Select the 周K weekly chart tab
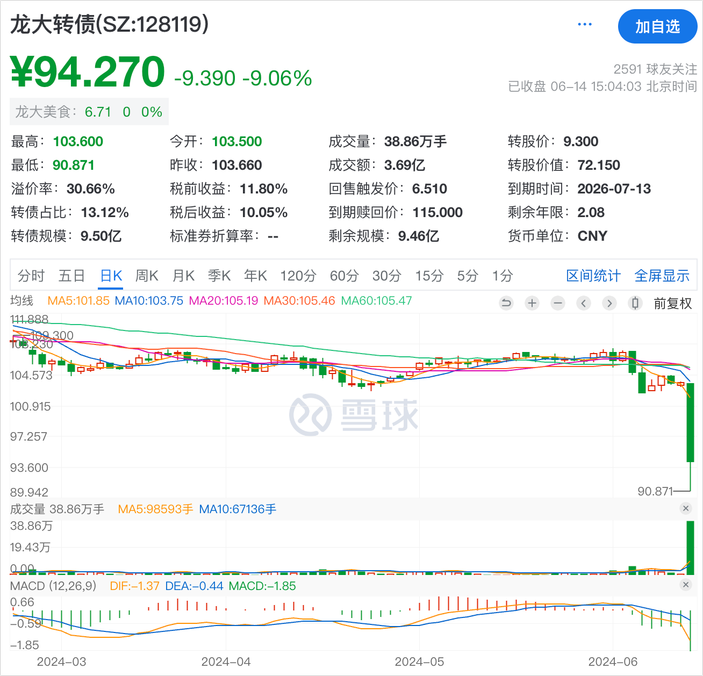The width and height of the screenshot is (703, 676). [x=147, y=276]
